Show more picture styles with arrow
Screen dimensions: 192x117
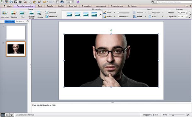tap(100, 15)
